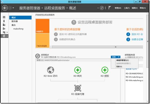This screenshot has height=104, width=150.
Task: Click the deployment overview icon
Action: point(38,56)
